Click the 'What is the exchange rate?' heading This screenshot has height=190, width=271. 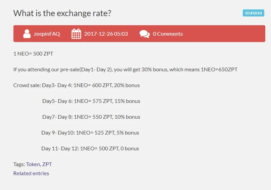[62, 13]
